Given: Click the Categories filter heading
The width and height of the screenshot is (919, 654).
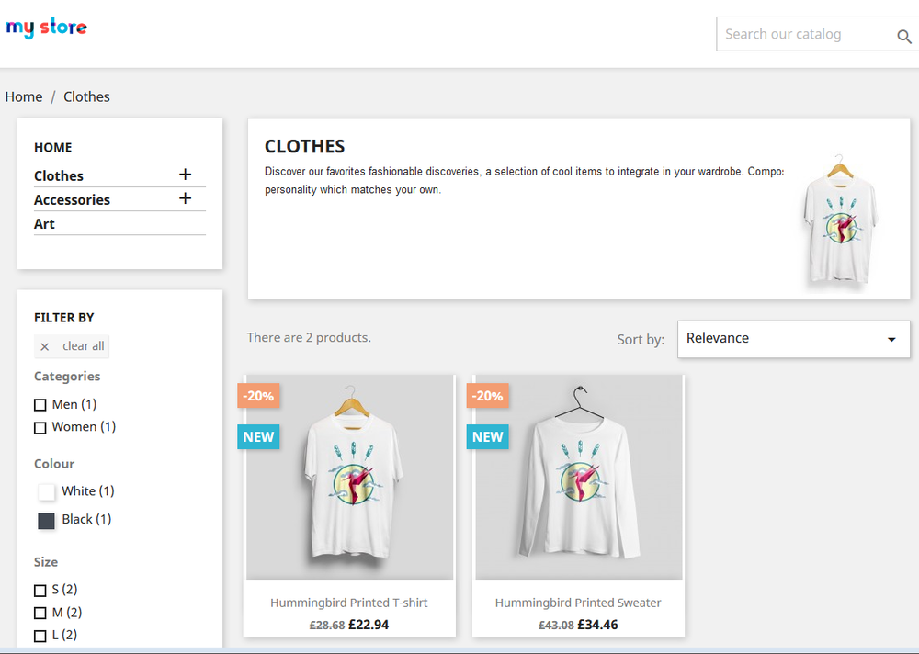Looking at the screenshot, I should (67, 377).
